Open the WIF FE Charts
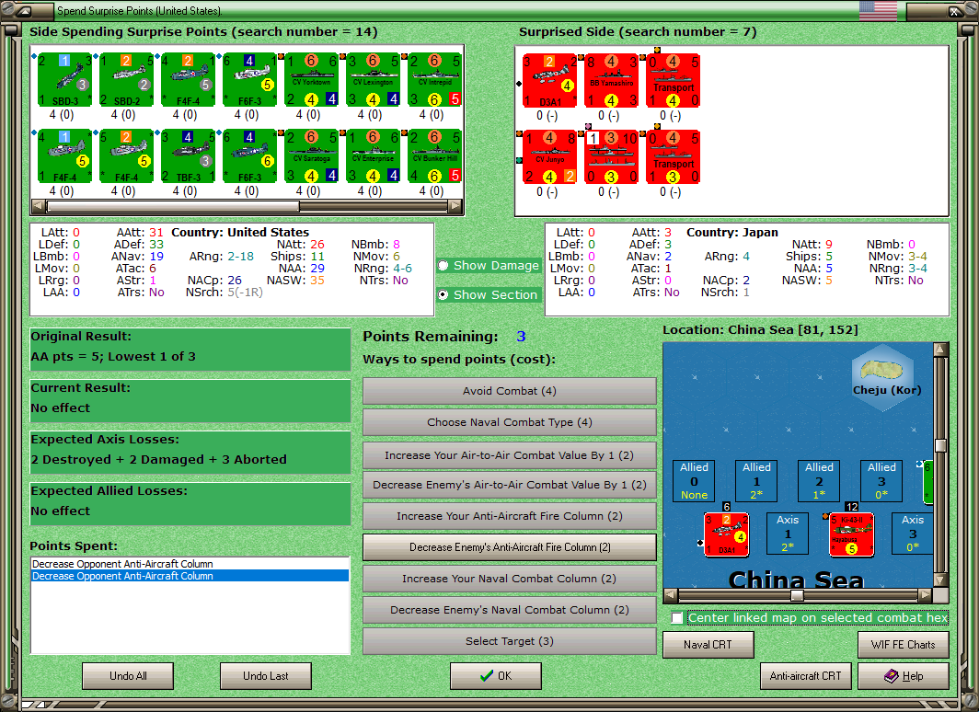The height and width of the screenshot is (712, 979). (904, 645)
